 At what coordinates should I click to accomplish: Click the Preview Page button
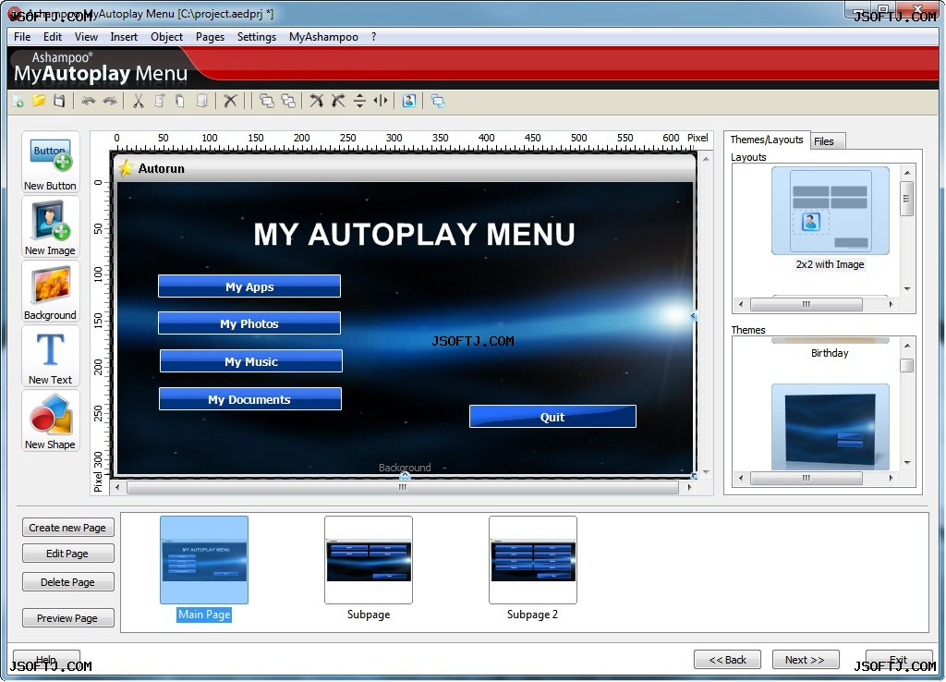pyautogui.click(x=67, y=618)
